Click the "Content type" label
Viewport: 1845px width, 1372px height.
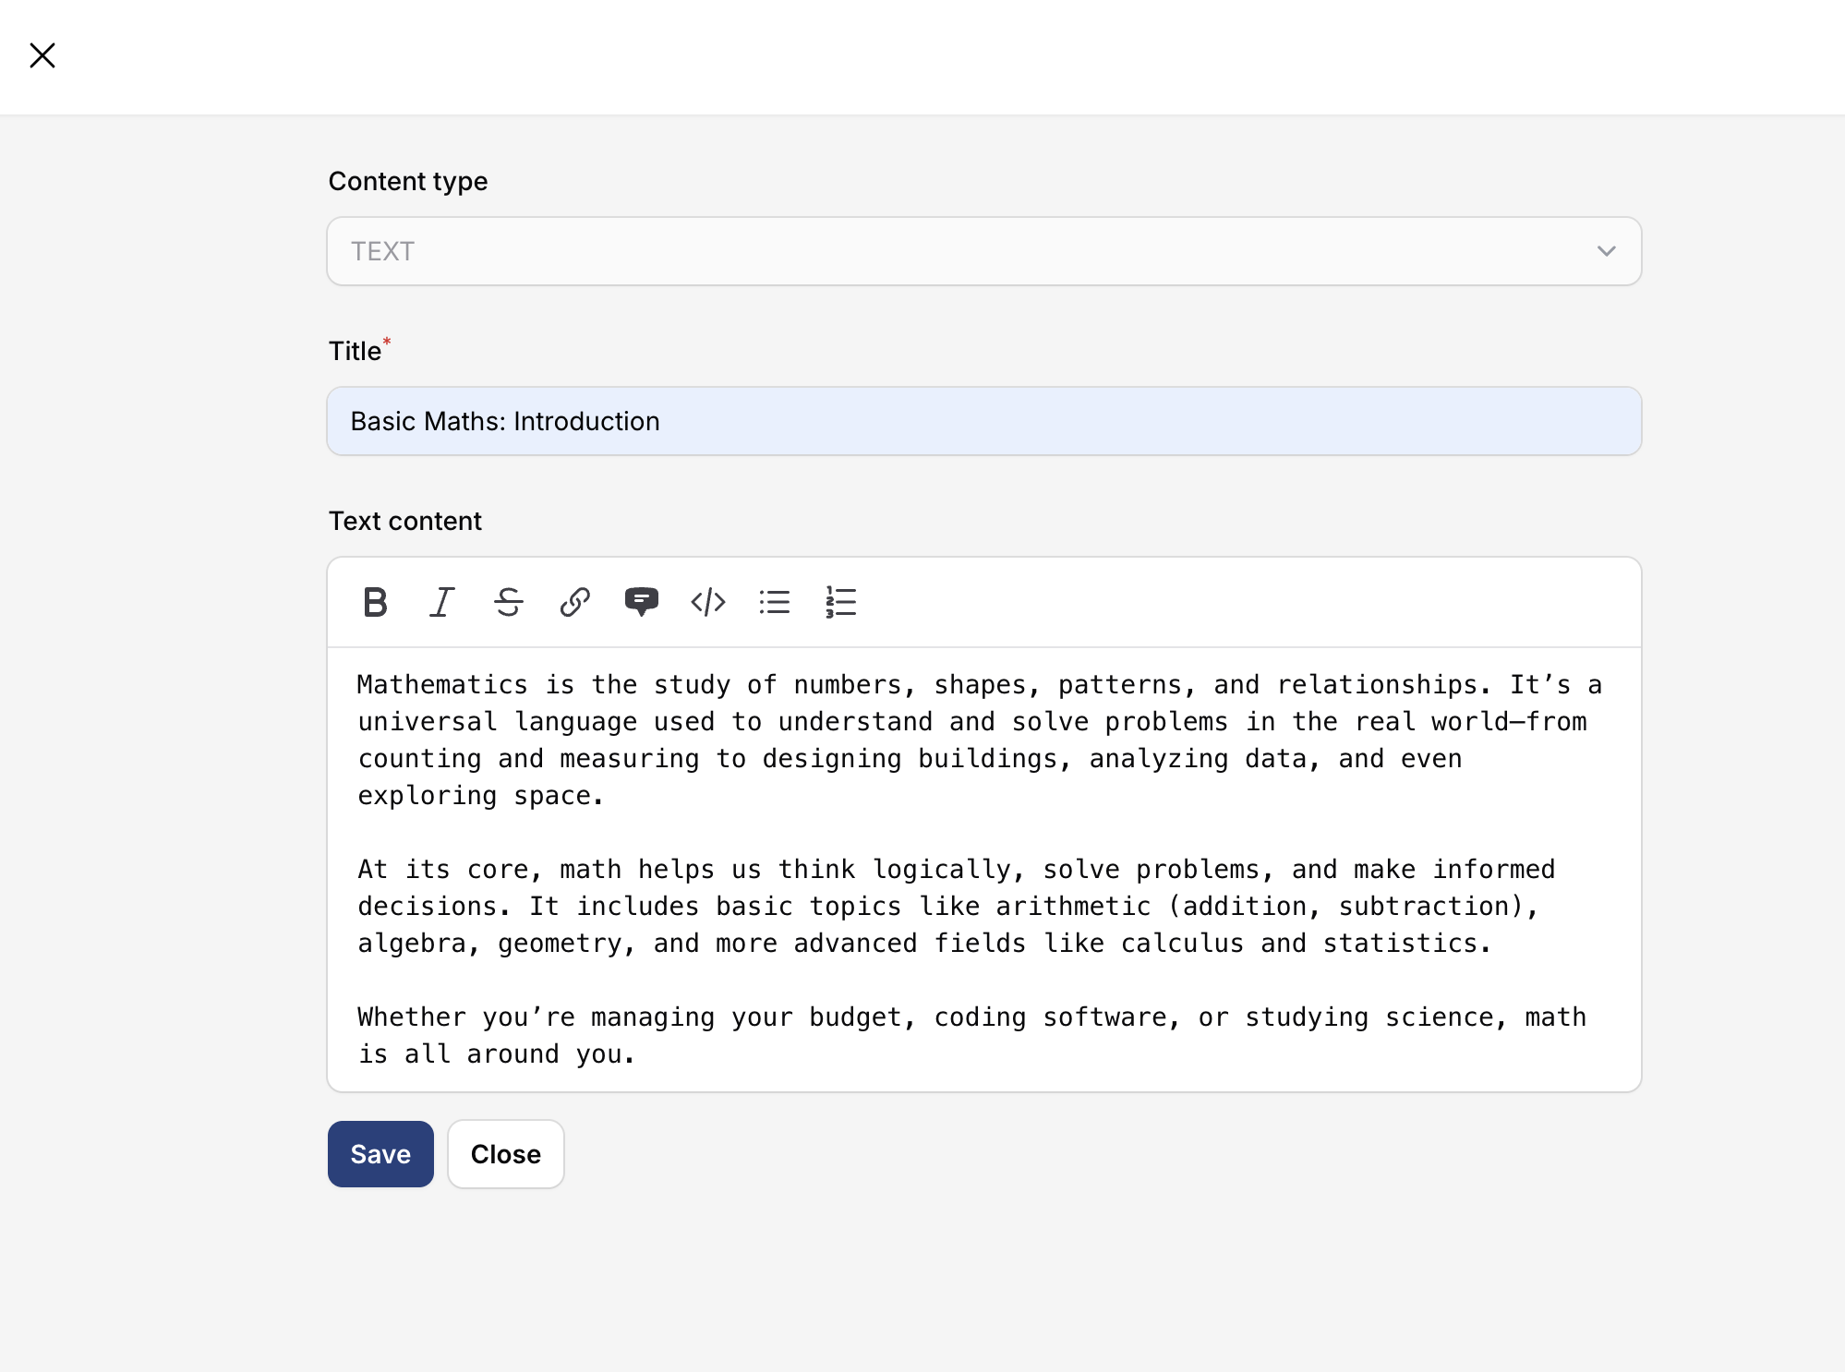click(408, 181)
